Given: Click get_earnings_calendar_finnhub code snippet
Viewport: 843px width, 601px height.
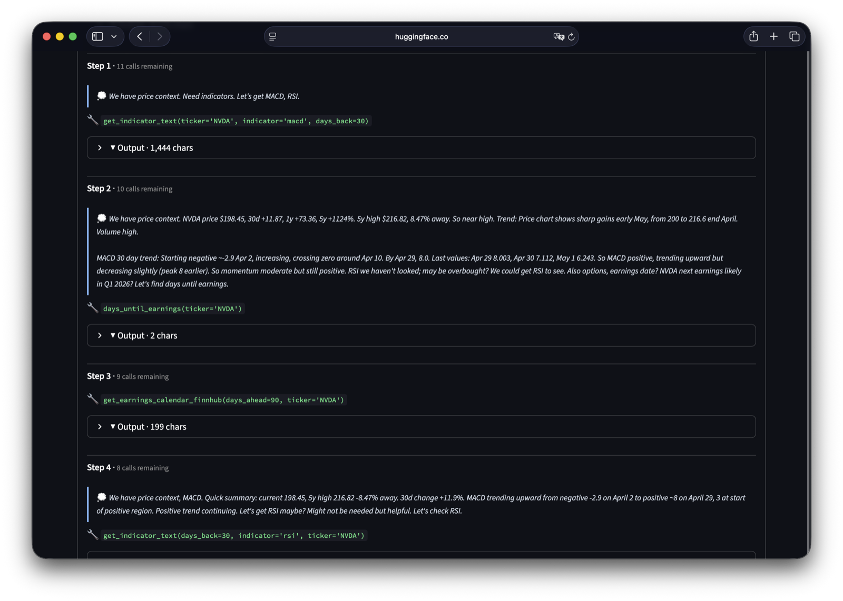Looking at the screenshot, I should pos(223,400).
